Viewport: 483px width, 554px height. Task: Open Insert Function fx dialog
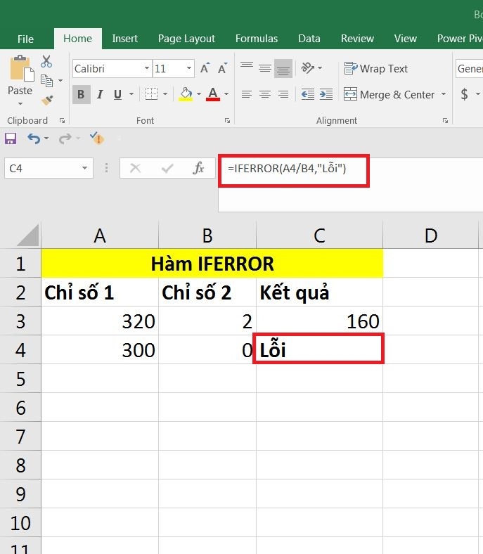coord(198,168)
